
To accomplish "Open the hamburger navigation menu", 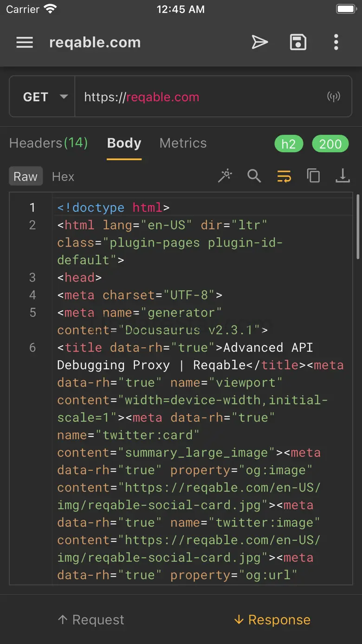I will (25, 43).
